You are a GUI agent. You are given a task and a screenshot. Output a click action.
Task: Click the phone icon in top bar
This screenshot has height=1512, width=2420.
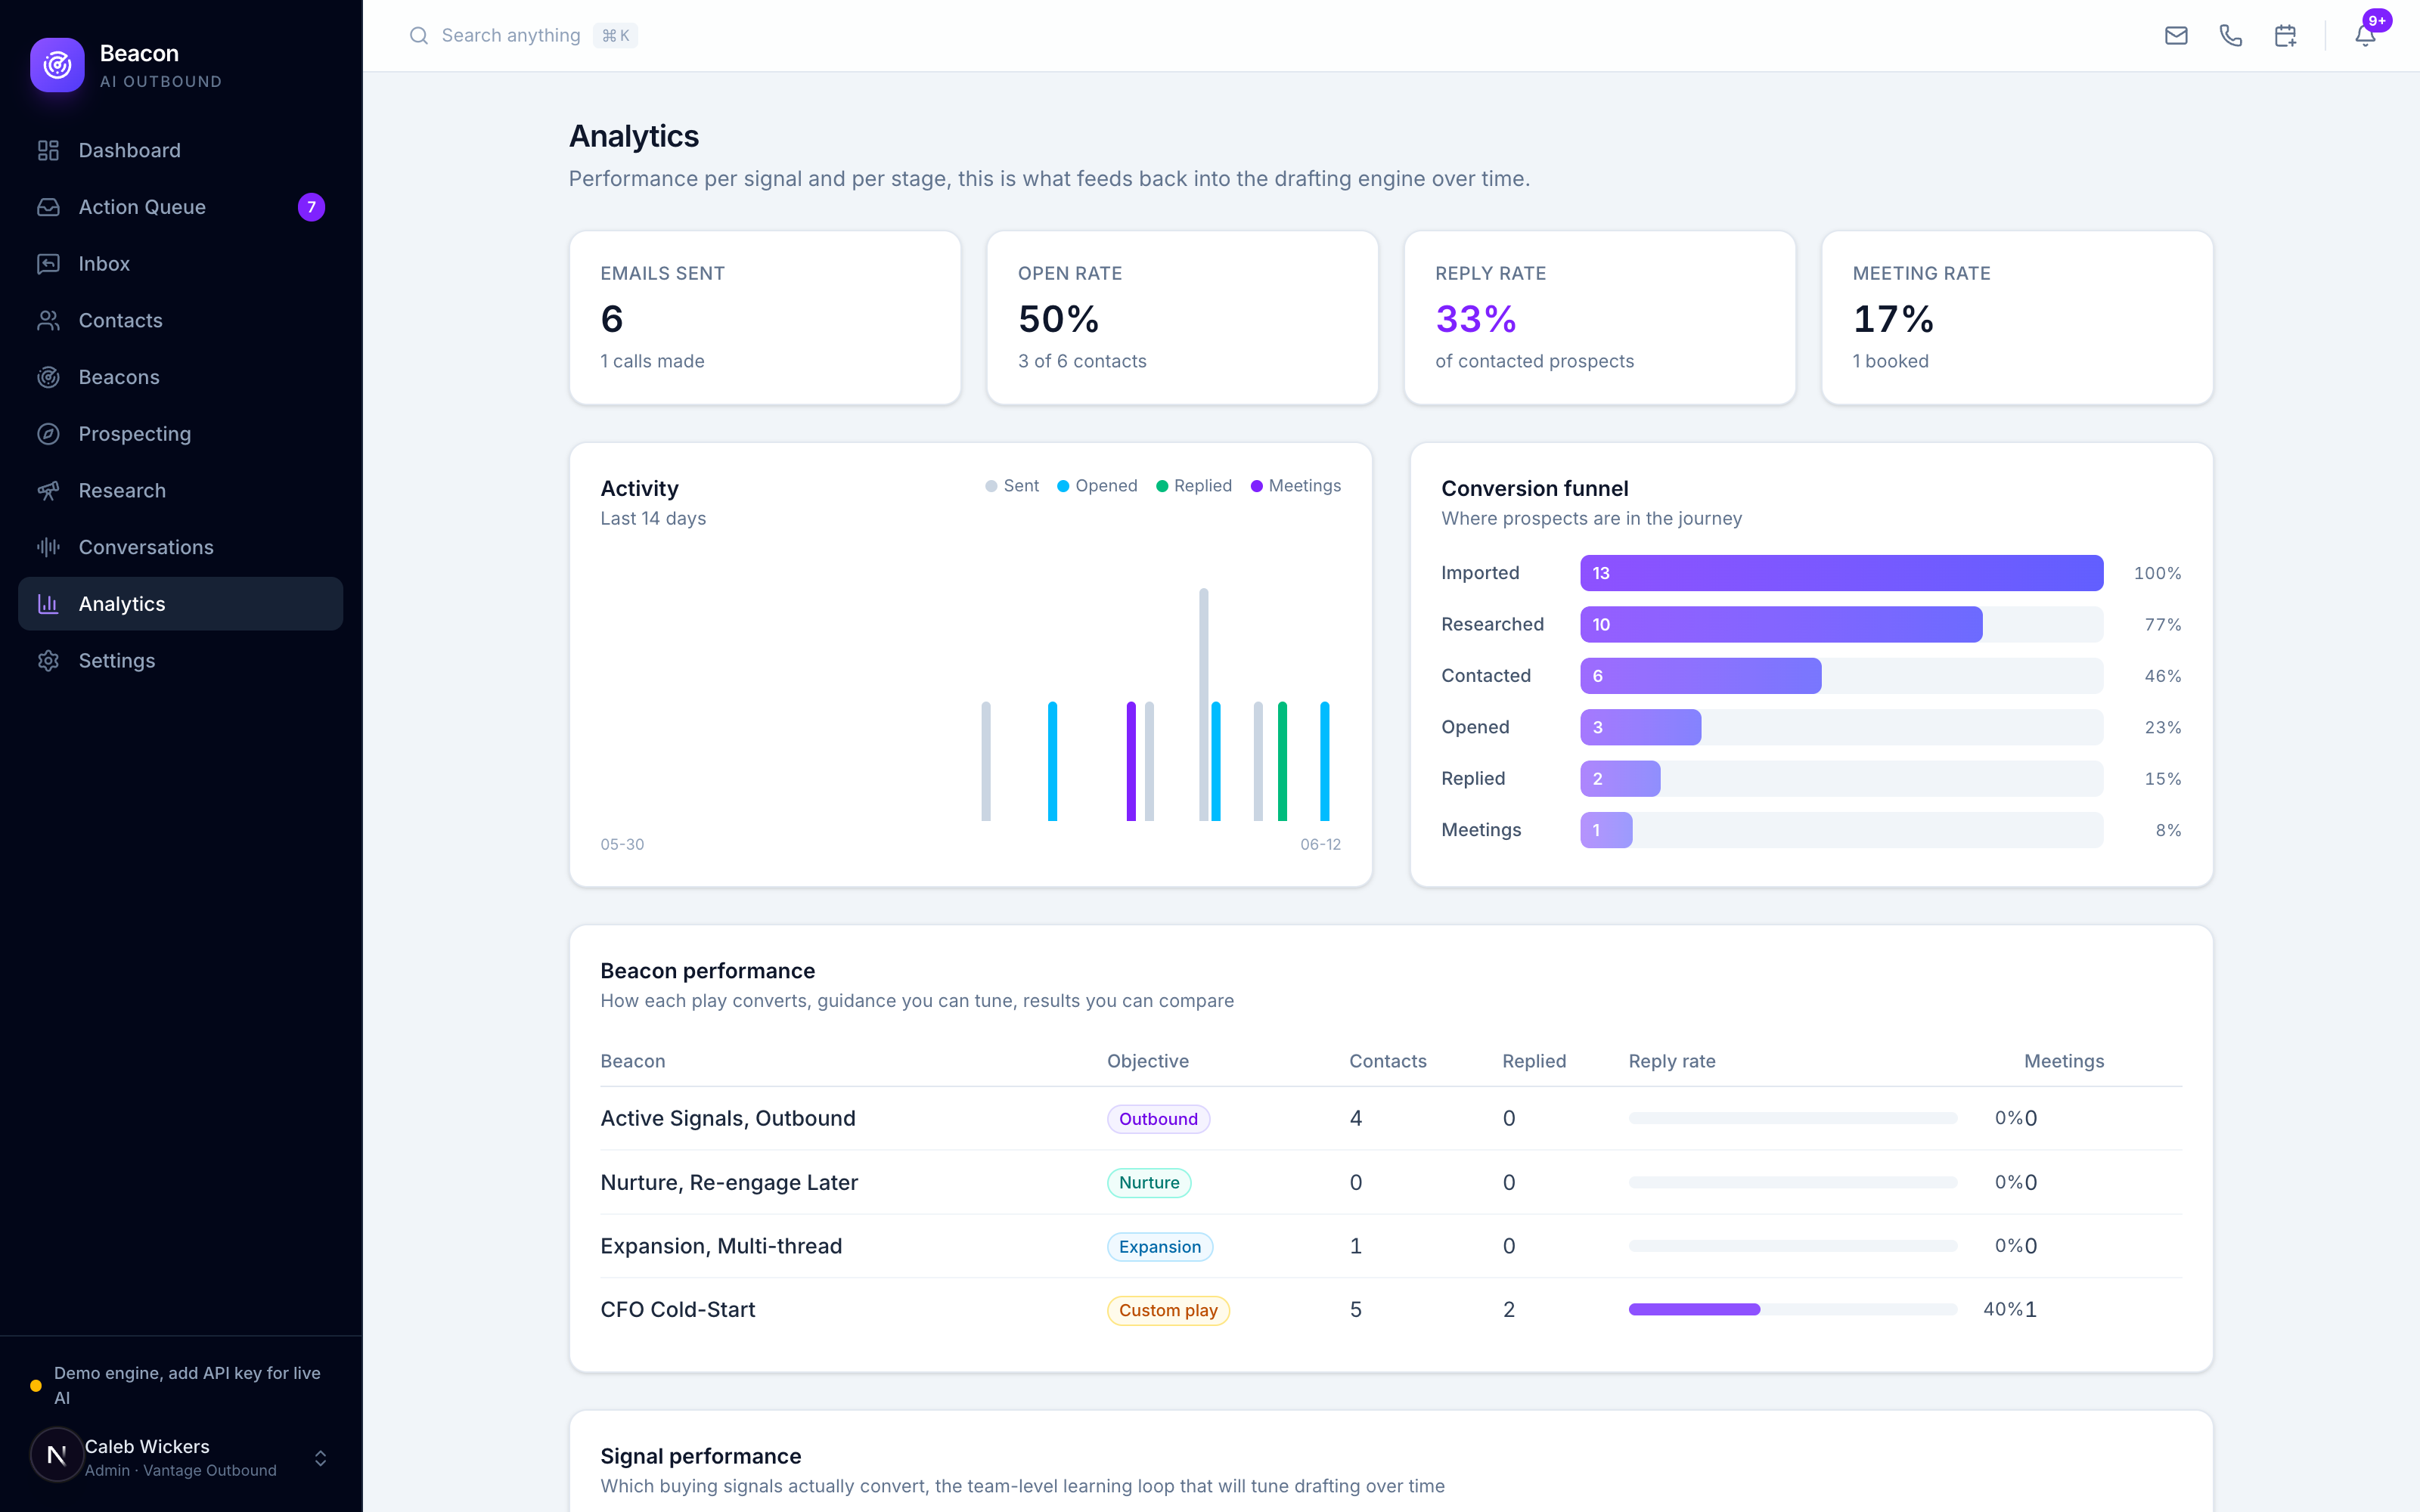point(2230,36)
